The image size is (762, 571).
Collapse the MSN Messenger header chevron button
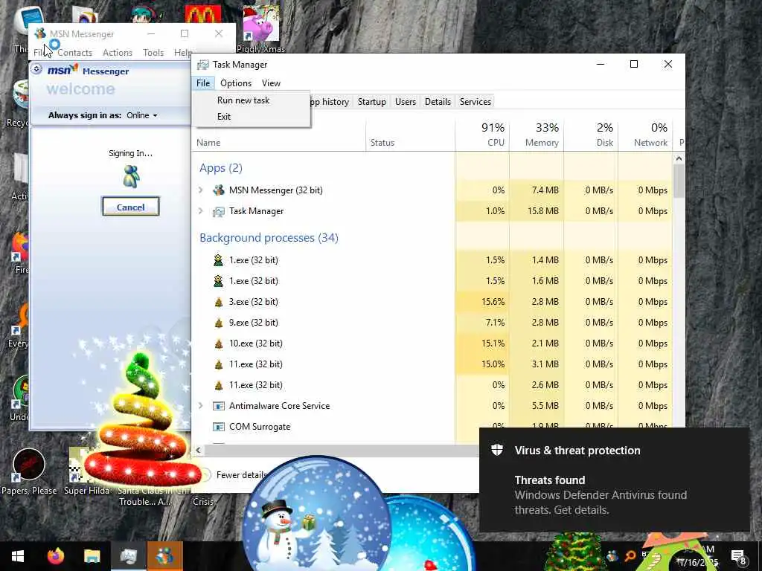pyautogui.click(x=36, y=69)
